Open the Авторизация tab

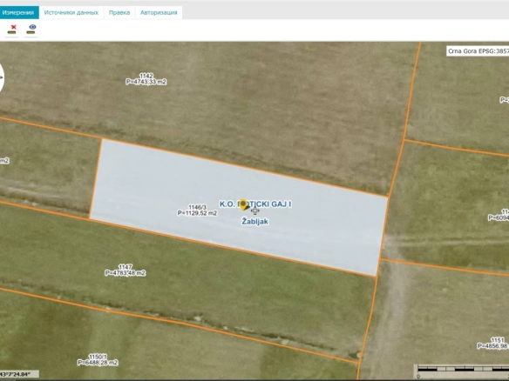coord(159,13)
